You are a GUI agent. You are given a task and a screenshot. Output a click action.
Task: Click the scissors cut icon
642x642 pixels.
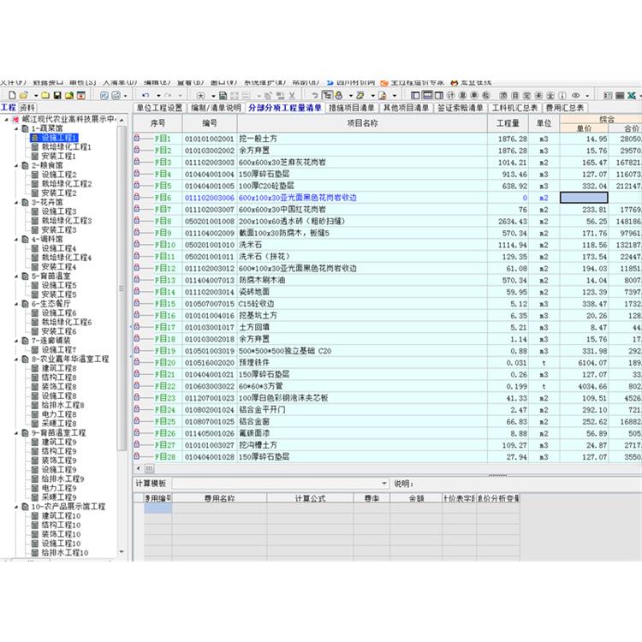pyautogui.click(x=292, y=95)
